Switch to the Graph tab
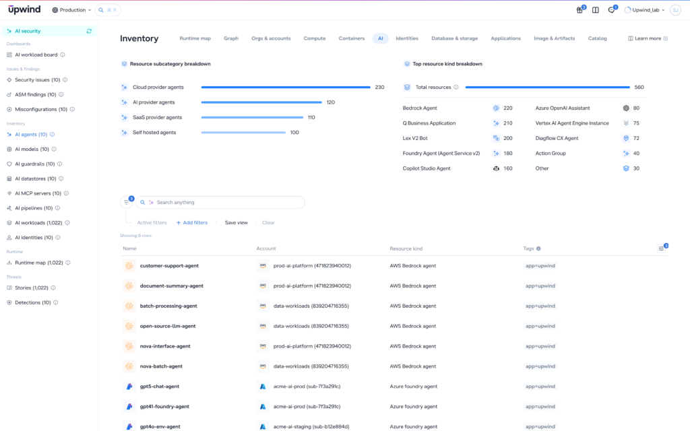690x431 pixels. tap(231, 38)
